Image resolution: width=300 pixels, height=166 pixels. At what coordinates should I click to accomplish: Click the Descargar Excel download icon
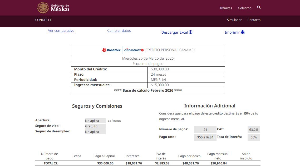(190, 32)
